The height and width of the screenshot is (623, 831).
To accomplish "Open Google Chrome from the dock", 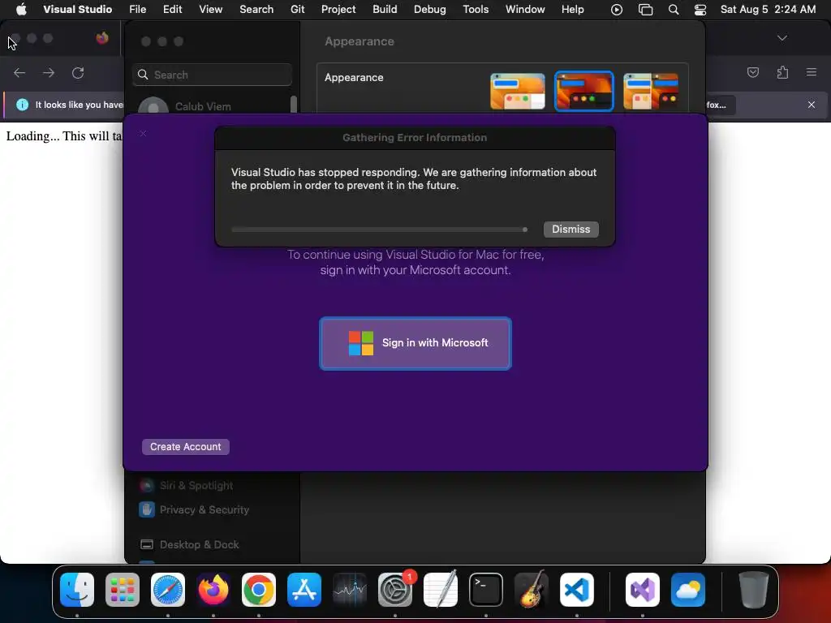I will click(259, 590).
